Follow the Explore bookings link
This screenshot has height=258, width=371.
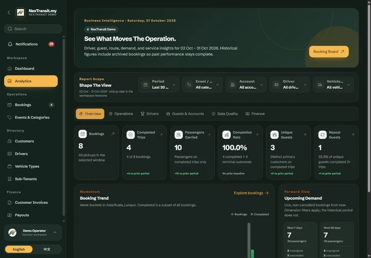click(251, 193)
